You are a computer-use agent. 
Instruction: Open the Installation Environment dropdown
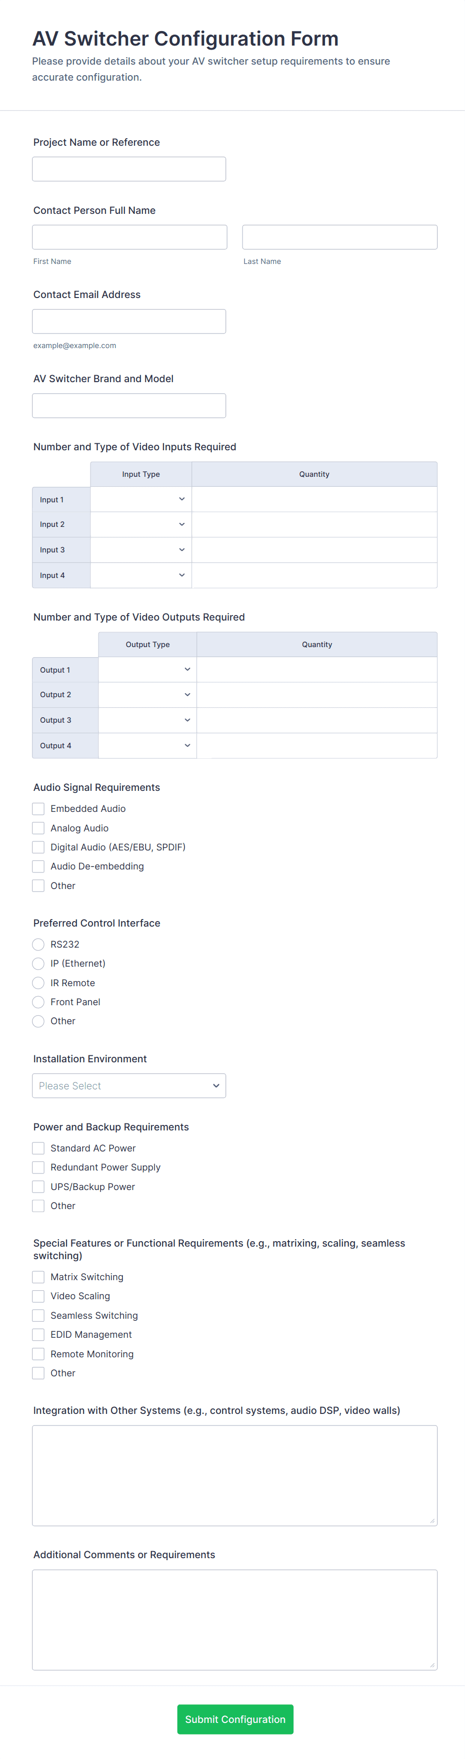[129, 1086]
